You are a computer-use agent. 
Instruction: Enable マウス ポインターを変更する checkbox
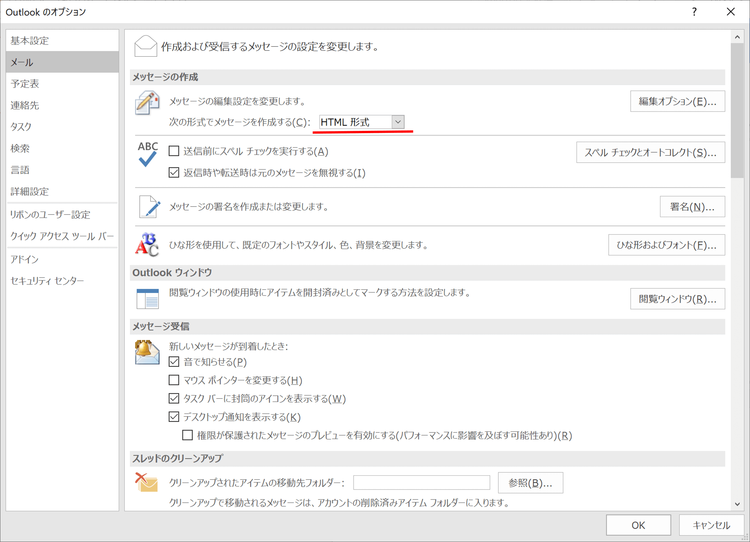[x=174, y=380]
